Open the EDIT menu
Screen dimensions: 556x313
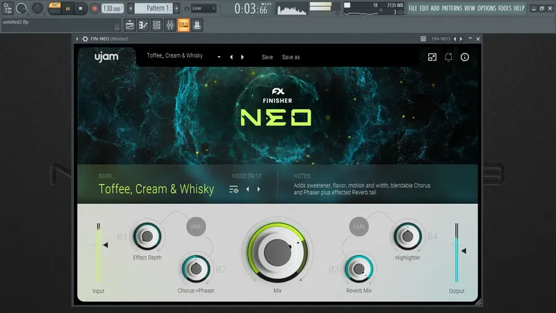424,8
